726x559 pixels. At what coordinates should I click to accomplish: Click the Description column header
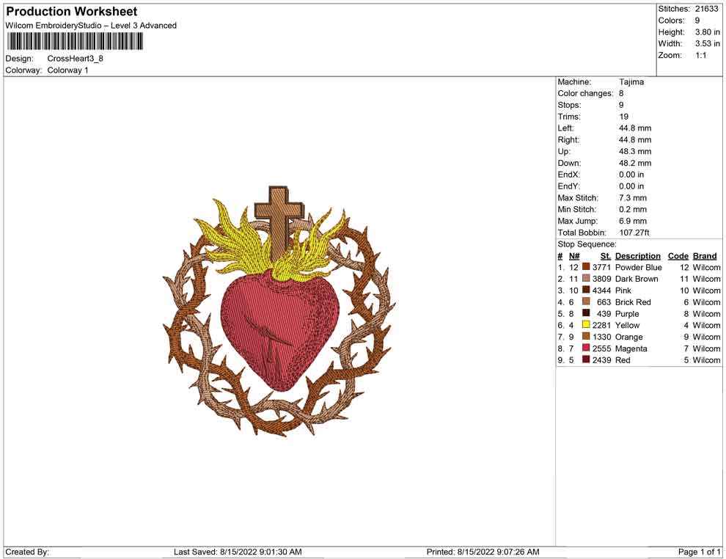click(638, 255)
